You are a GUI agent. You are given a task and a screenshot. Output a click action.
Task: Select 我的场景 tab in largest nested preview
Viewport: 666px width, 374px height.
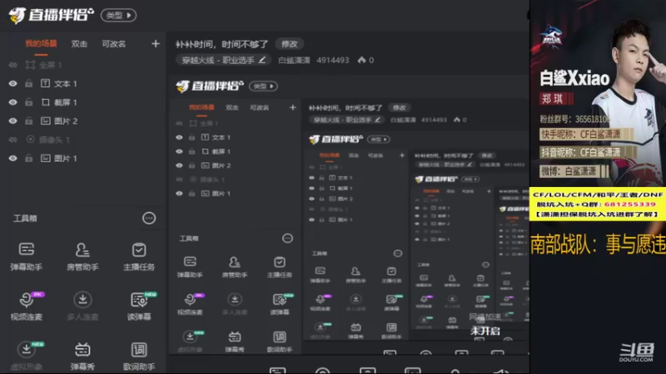(201, 107)
